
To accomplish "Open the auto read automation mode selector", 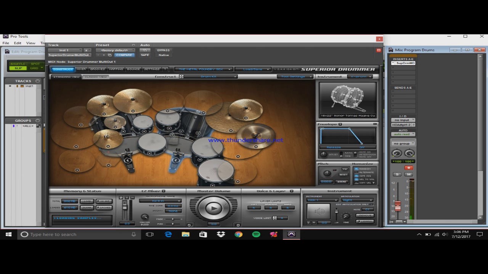I will click(x=403, y=134).
